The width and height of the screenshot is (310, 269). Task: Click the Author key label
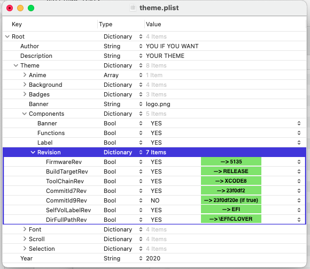(x=29, y=46)
